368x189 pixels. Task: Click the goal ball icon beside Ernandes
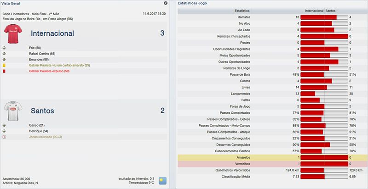tap(4, 60)
